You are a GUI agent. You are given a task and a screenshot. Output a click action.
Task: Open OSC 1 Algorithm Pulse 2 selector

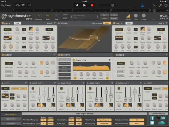[x=8, y=29]
